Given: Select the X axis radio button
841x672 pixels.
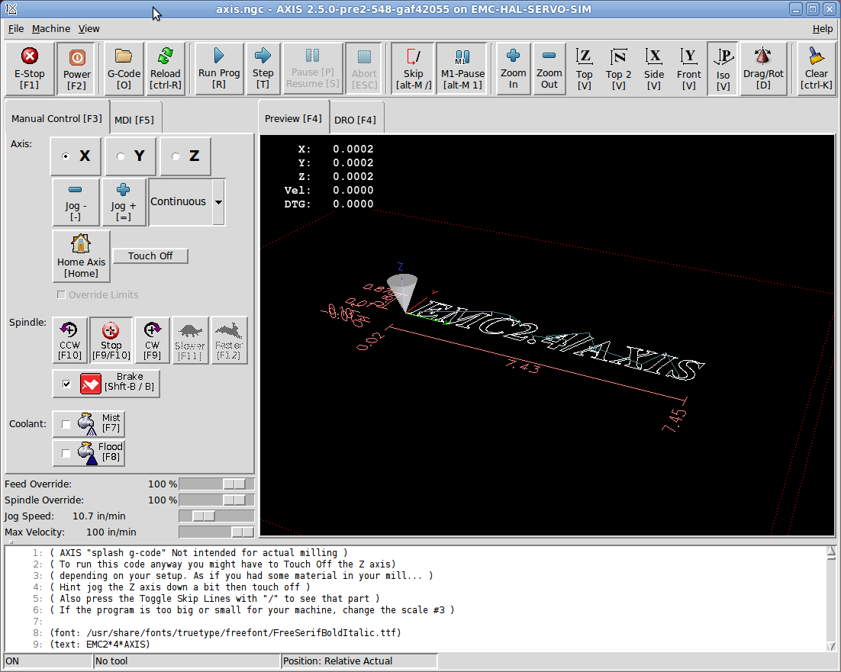Looking at the screenshot, I should (x=76, y=156).
